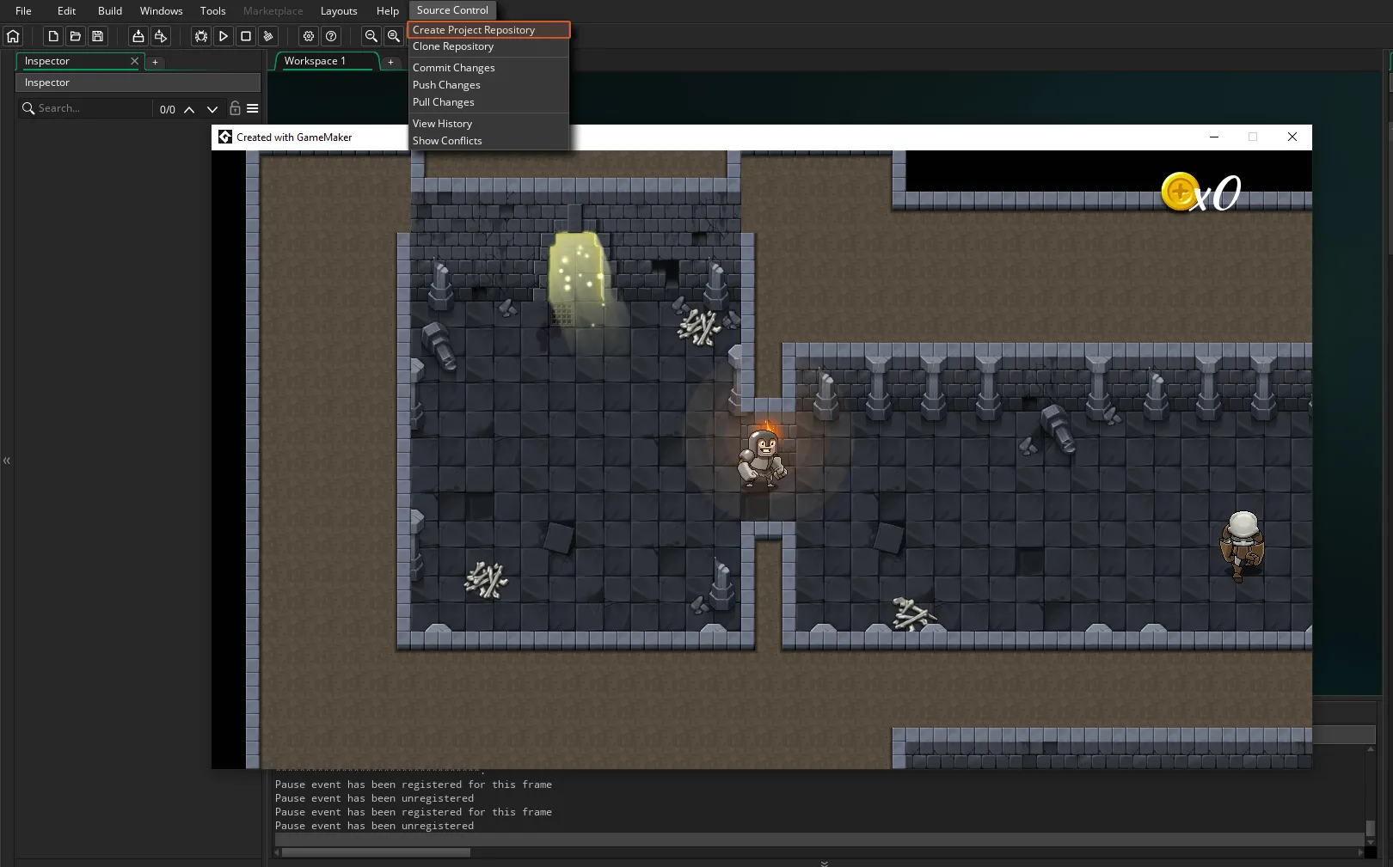This screenshot has width=1393, height=867.
Task: Jump to next search result with down chevron
Action: click(x=212, y=109)
